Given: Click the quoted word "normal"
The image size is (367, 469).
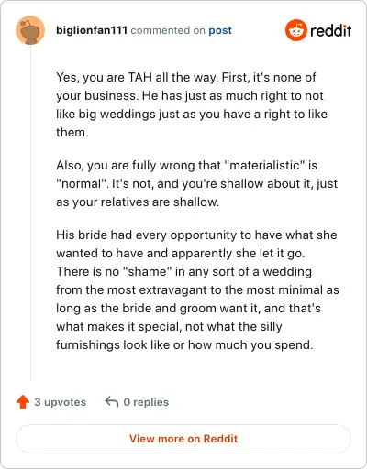Looking at the screenshot, I should point(83,183).
